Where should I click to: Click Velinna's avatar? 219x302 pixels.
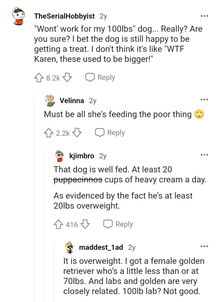click(x=49, y=100)
